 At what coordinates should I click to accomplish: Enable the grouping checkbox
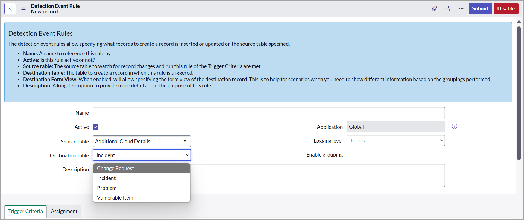point(349,155)
